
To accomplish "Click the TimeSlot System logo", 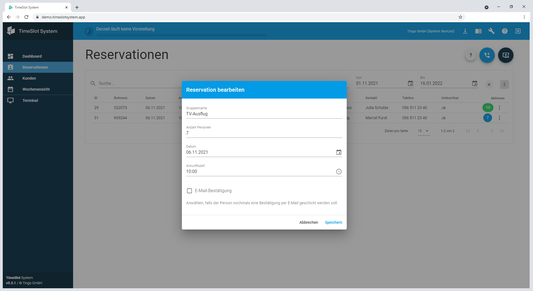I will 11,31.
